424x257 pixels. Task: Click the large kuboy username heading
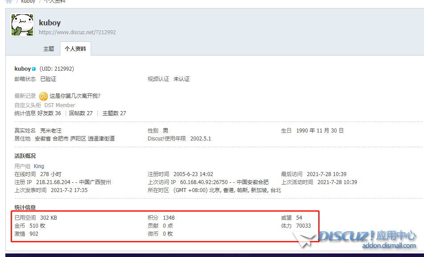point(50,23)
